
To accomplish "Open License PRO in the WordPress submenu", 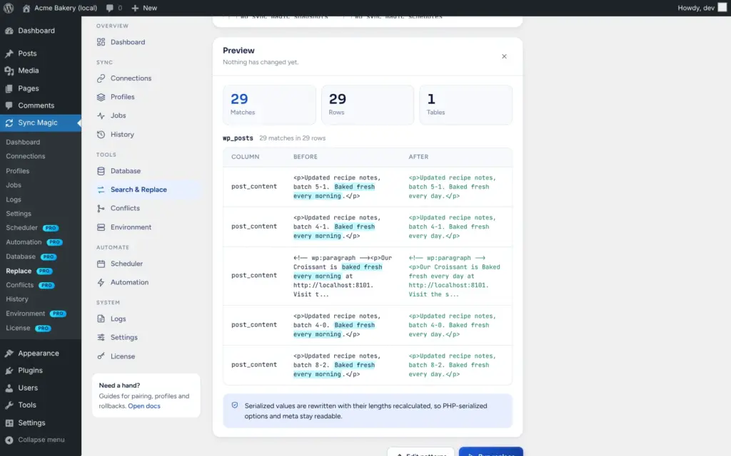I will [29, 328].
